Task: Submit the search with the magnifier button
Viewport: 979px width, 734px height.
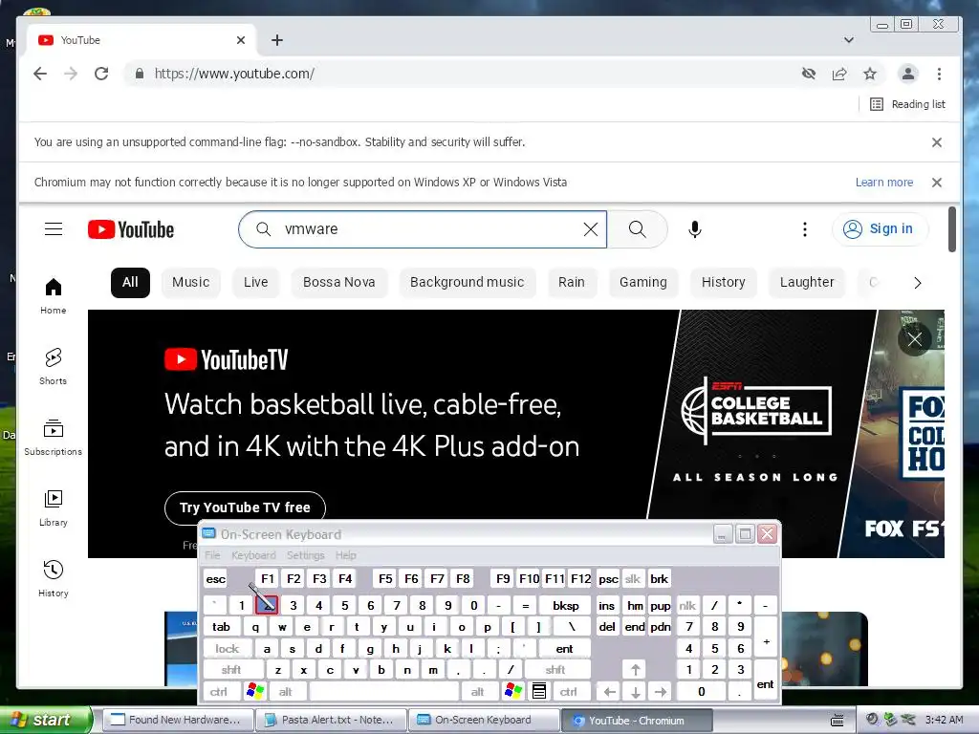Action: pyautogui.click(x=638, y=229)
